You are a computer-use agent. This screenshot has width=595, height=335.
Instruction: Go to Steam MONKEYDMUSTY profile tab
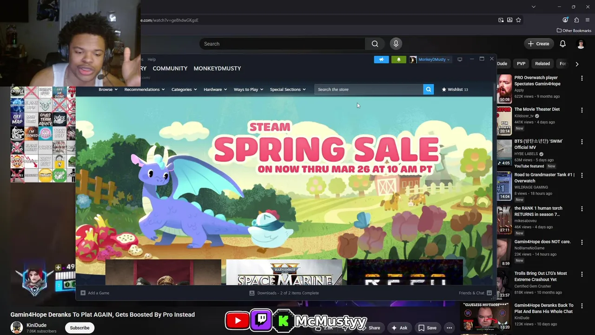pyautogui.click(x=217, y=68)
